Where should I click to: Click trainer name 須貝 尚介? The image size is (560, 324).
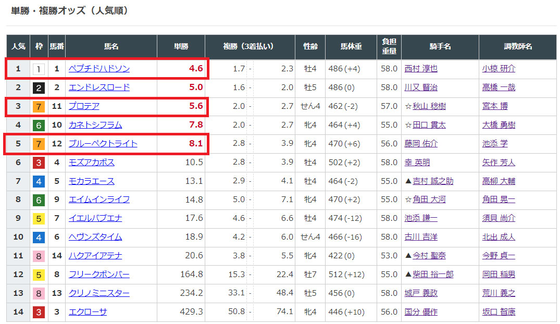[x=499, y=218]
